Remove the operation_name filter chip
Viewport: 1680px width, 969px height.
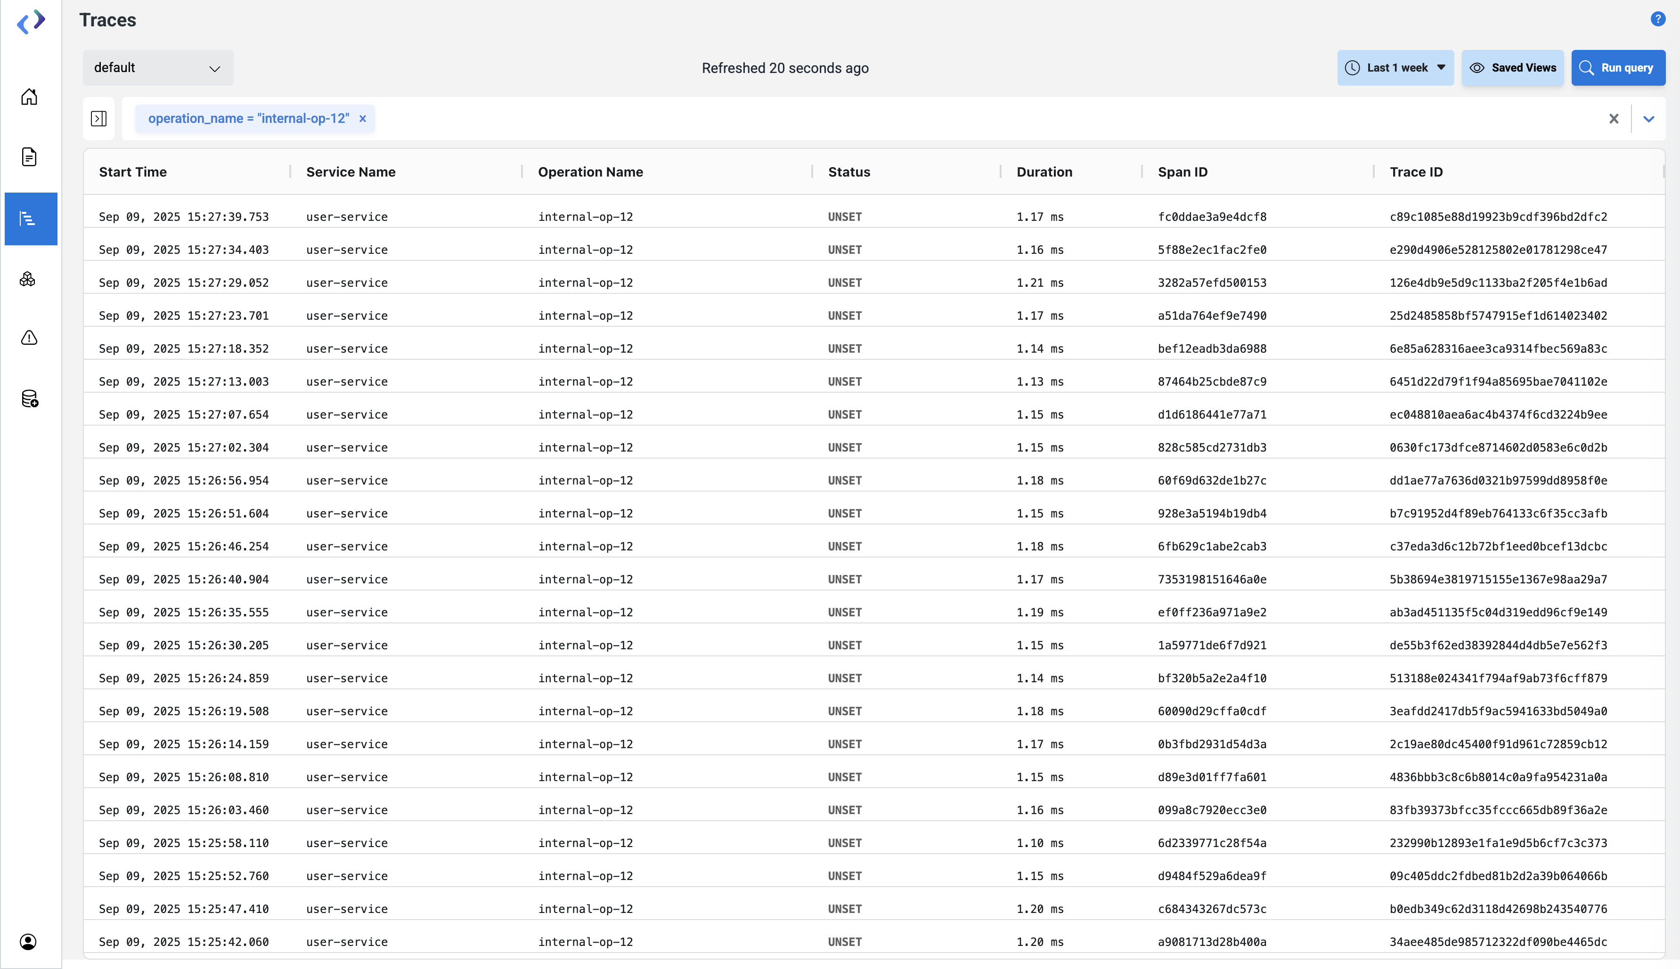coord(363,119)
